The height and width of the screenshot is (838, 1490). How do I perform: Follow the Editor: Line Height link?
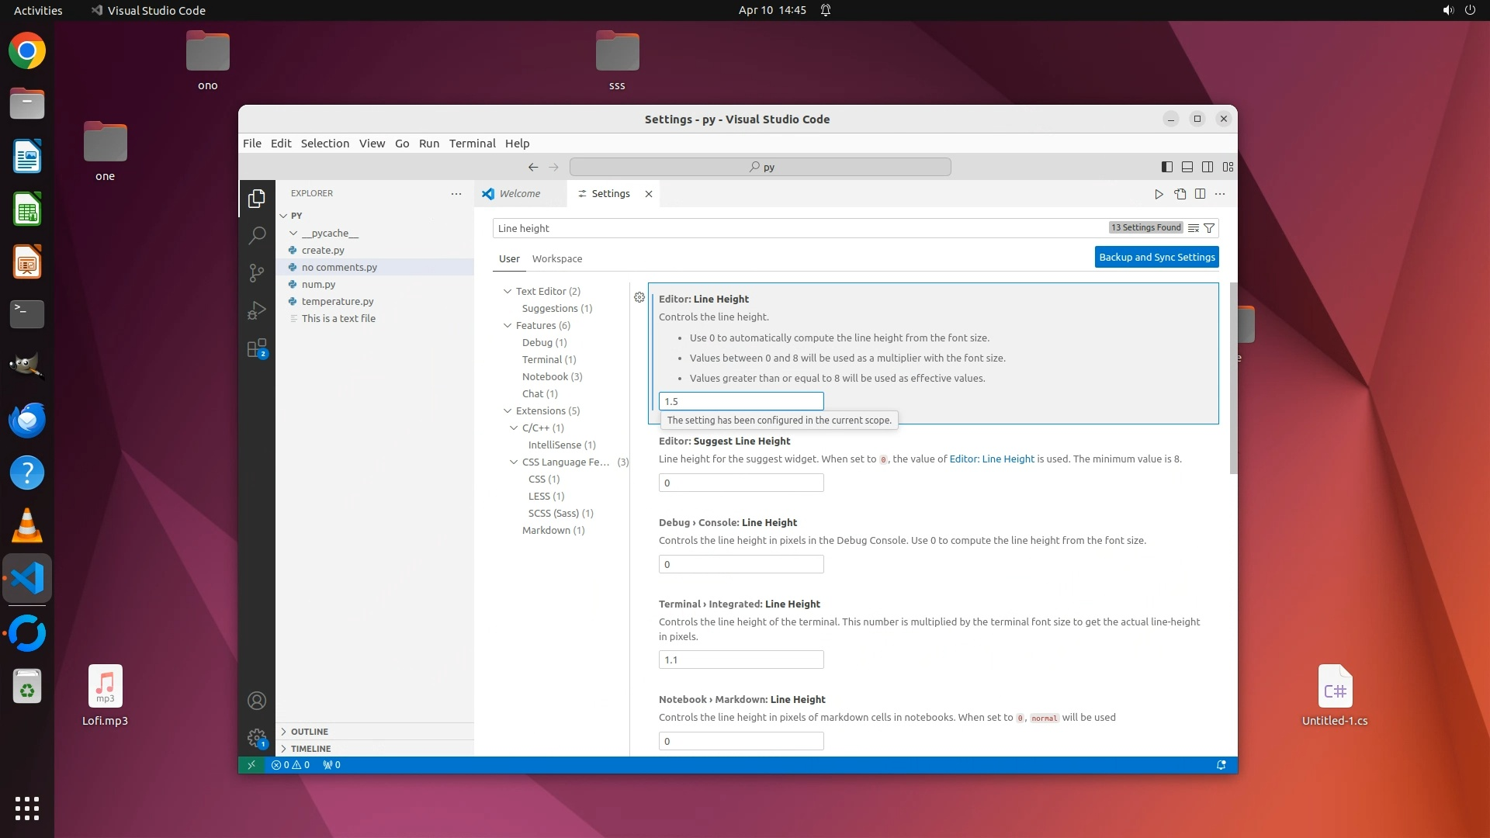[991, 459]
